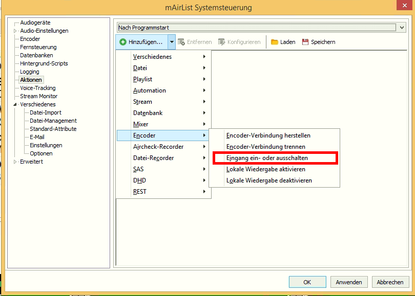Select Hintergrund-Scripts in the tree
Screen dimensions: 415x296
(44, 63)
